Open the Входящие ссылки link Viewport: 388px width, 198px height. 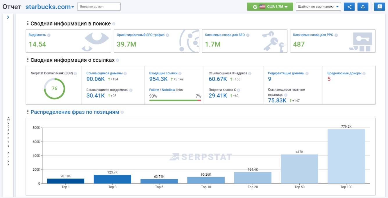[x=163, y=73]
